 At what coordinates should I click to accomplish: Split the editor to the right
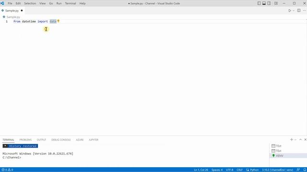(x=299, y=11)
